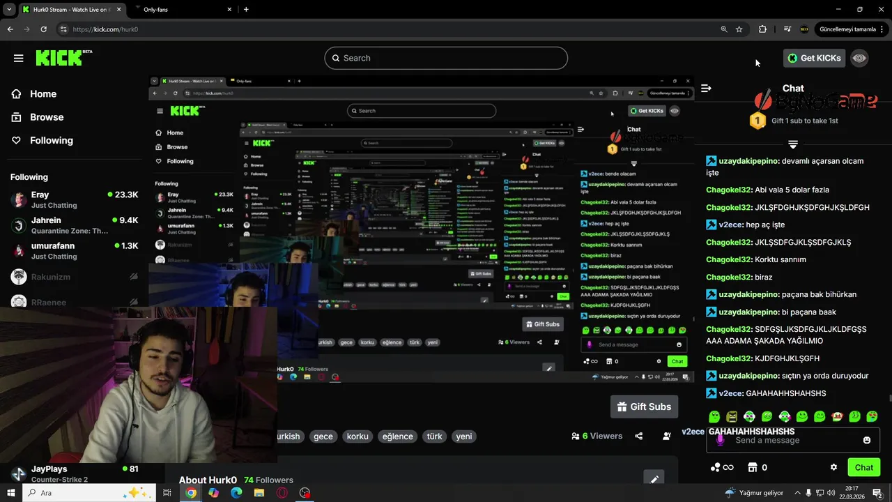The height and width of the screenshot is (502, 892).
Task: Click the Get KICKs button
Action: (x=814, y=58)
